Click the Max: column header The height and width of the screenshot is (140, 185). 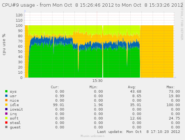click(x=170, y=87)
